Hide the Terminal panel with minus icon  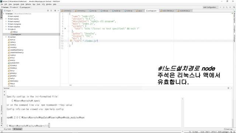coord(232,88)
